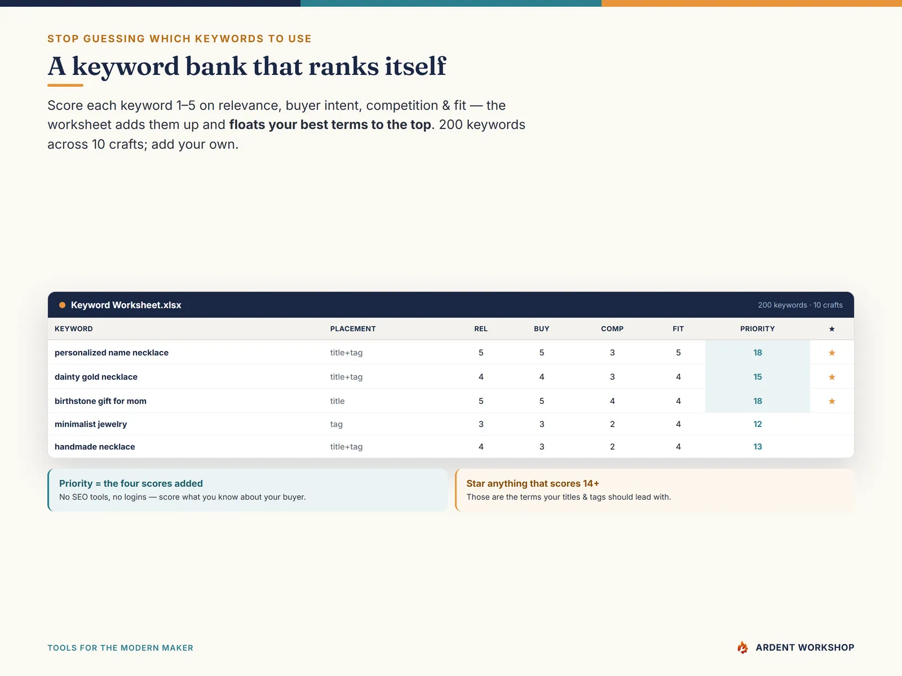Click the 'No SEO tools, no logins' sentence
This screenshot has height=676, width=902.
point(183,497)
